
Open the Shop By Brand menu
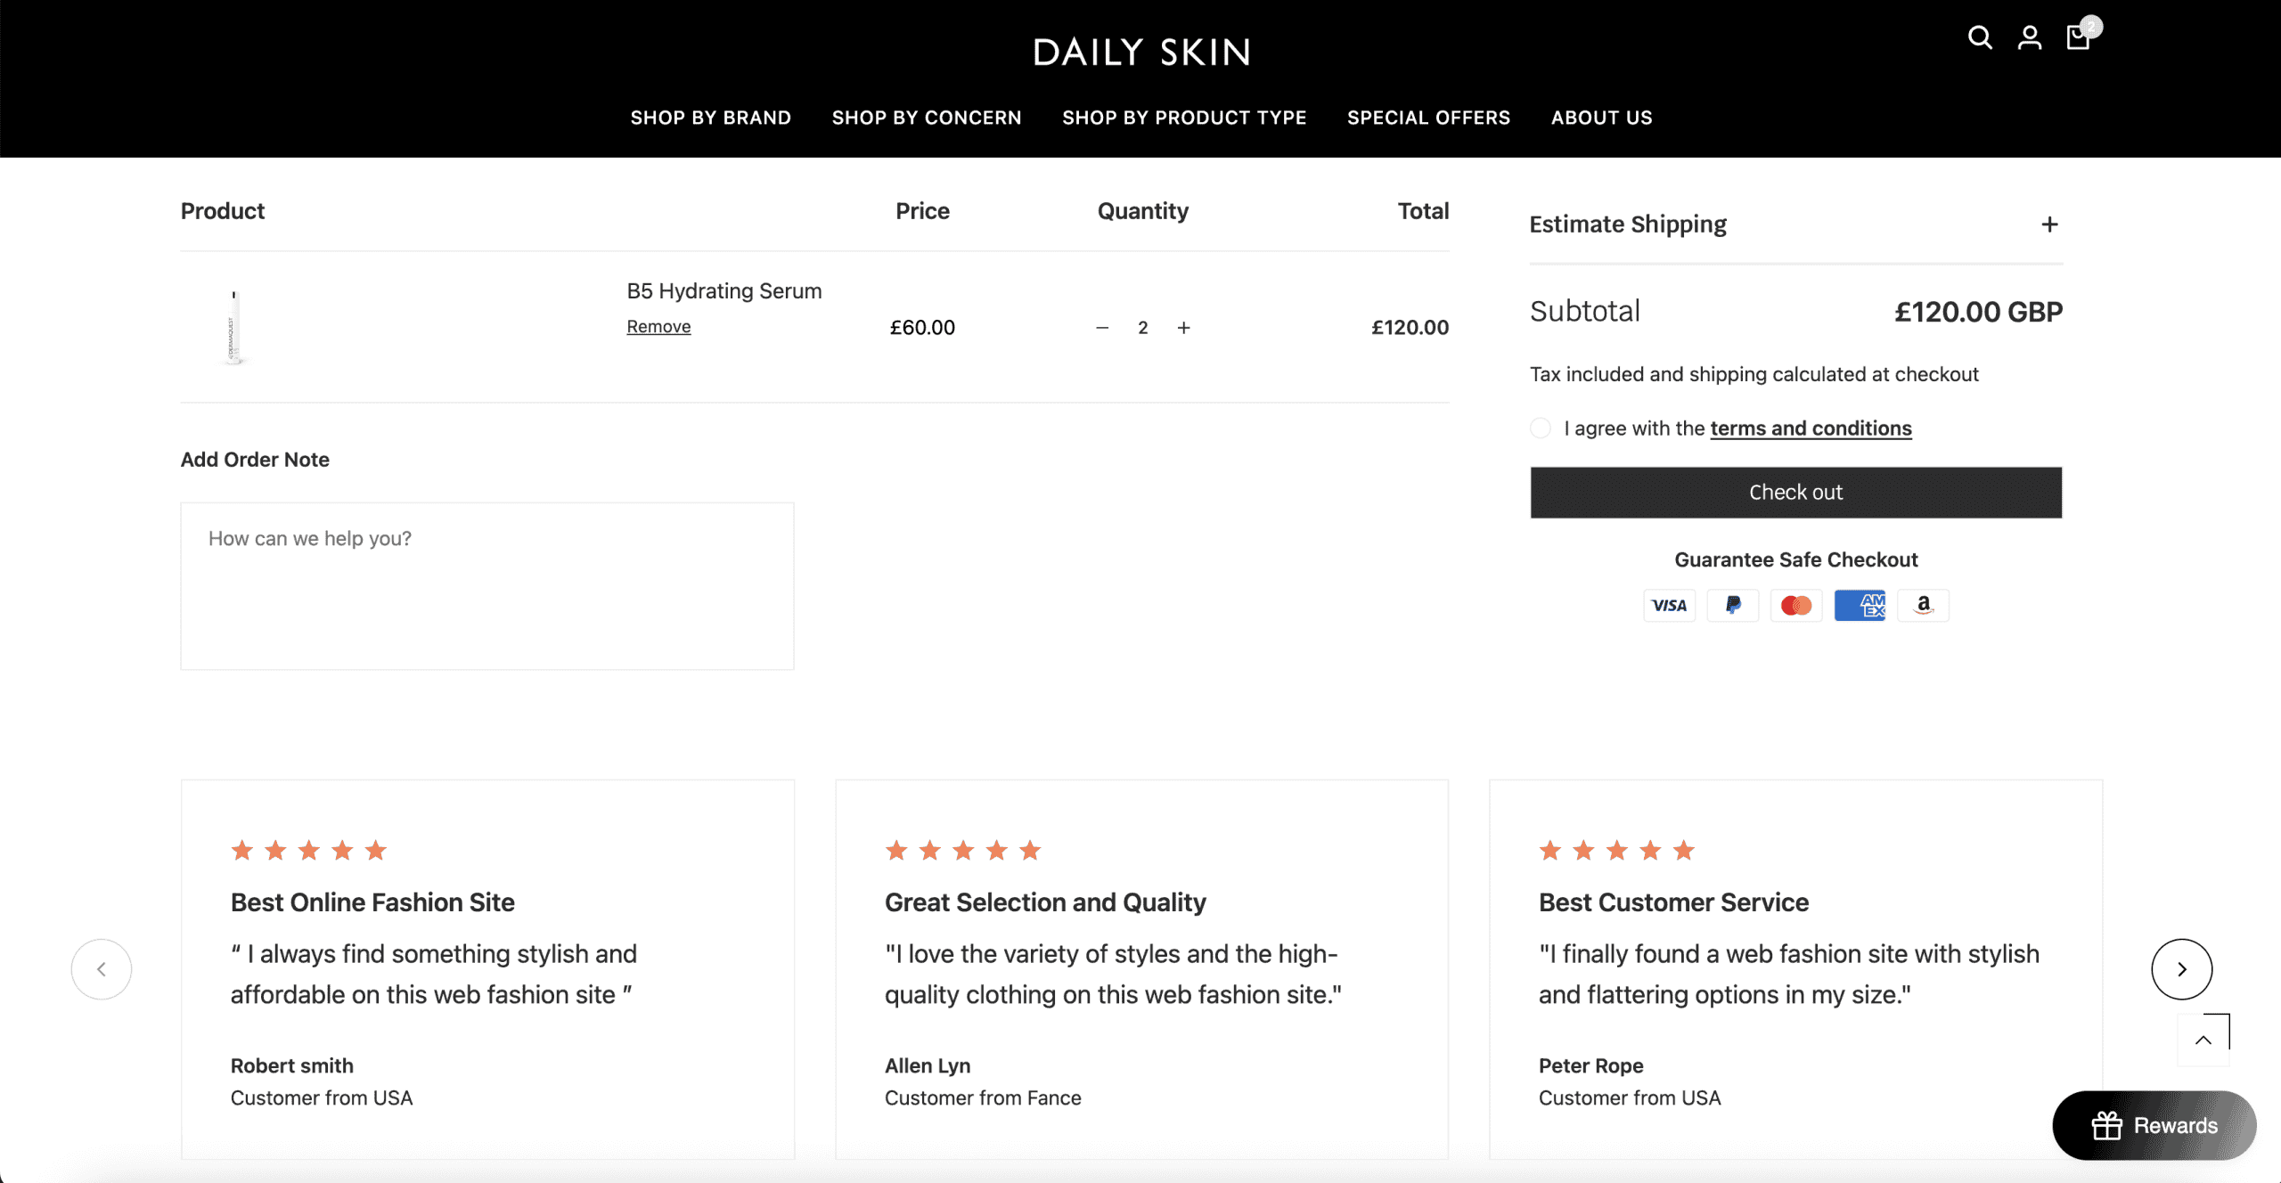click(x=710, y=118)
